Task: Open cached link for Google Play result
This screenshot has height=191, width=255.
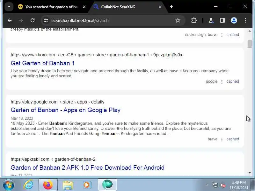Action: [233, 139]
